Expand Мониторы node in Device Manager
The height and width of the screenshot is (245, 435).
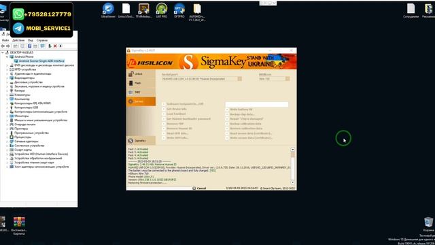[x=7, y=116]
